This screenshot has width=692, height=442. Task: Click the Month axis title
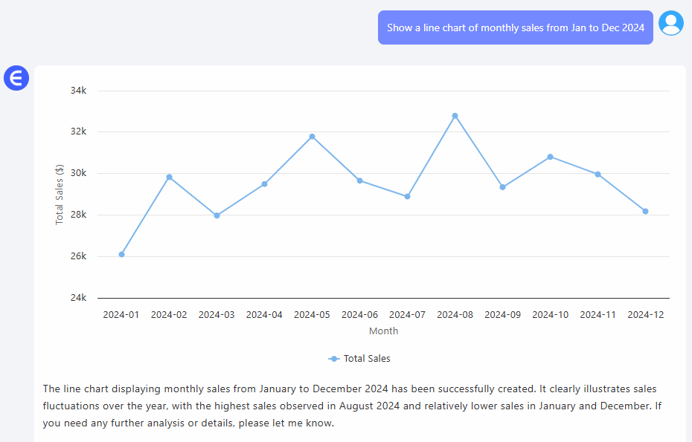(383, 331)
